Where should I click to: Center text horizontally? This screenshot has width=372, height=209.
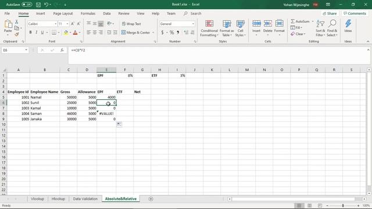[x=95, y=33]
